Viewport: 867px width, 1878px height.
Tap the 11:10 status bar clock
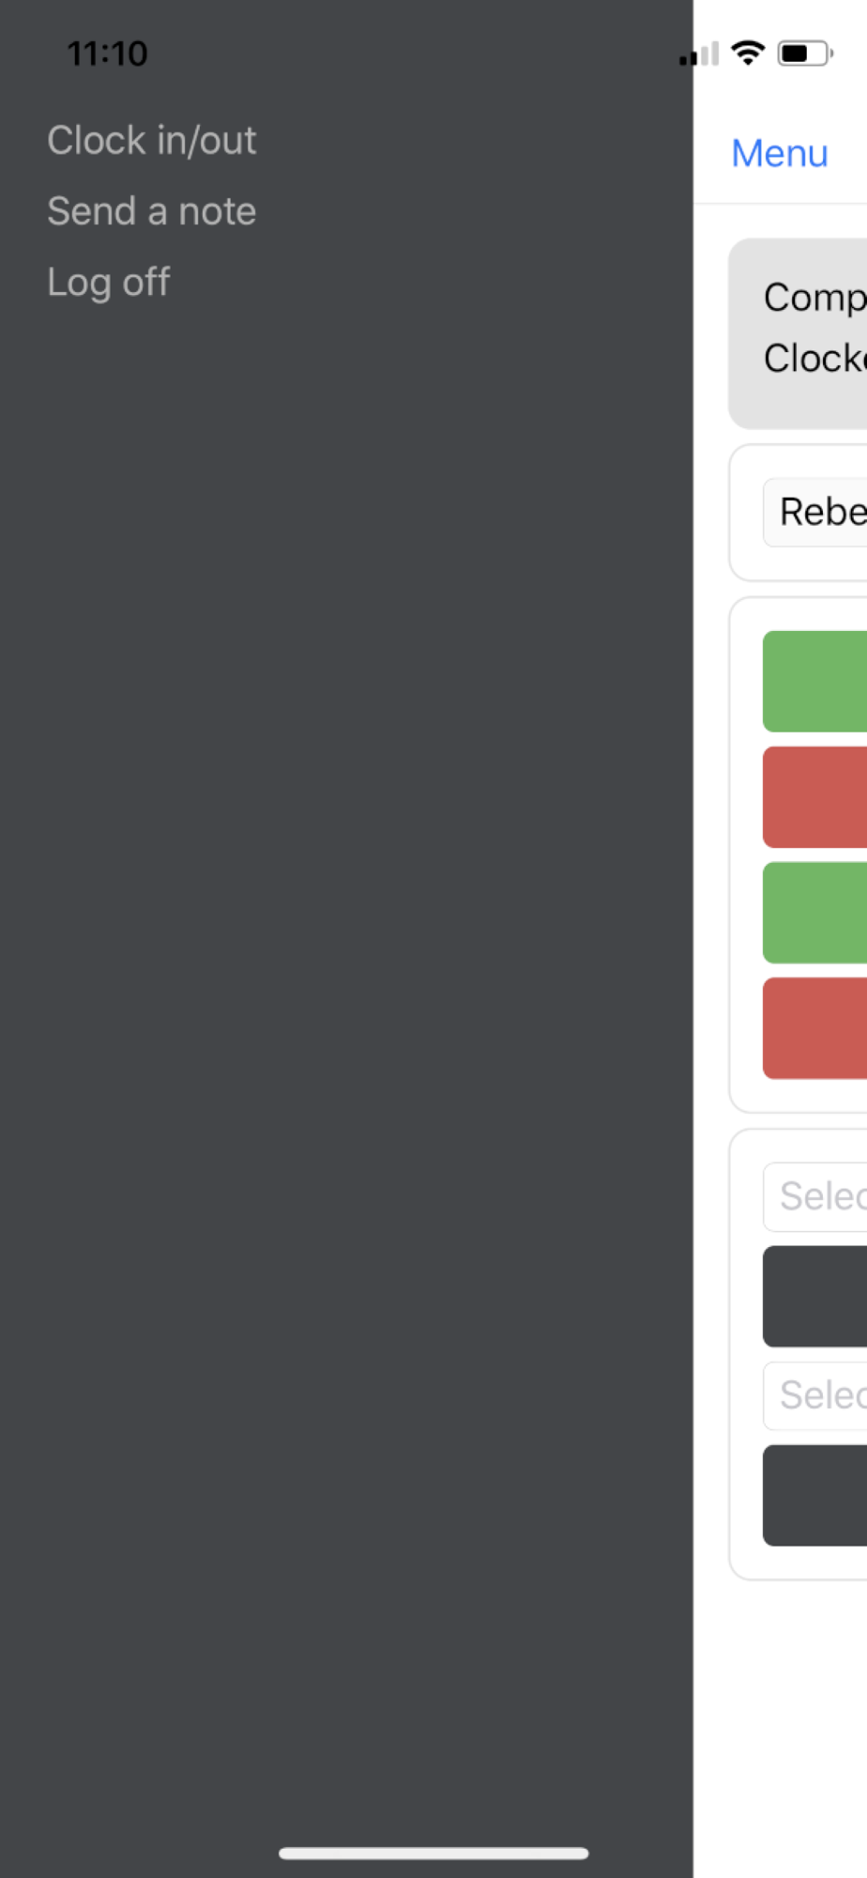point(107,54)
